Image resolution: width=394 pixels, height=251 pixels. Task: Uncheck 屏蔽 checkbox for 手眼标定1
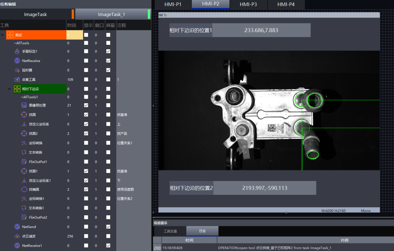[108, 51]
